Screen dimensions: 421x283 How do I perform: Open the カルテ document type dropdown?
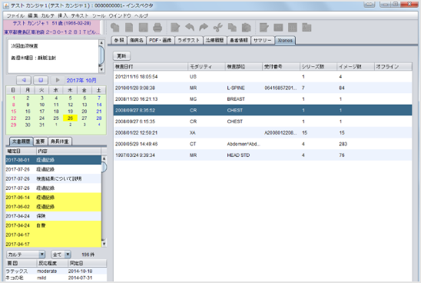point(26,255)
